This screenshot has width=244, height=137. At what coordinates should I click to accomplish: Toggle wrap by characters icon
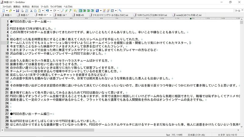point(84,11)
